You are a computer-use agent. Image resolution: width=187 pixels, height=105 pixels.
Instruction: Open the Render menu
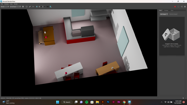[x=15, y=4]
